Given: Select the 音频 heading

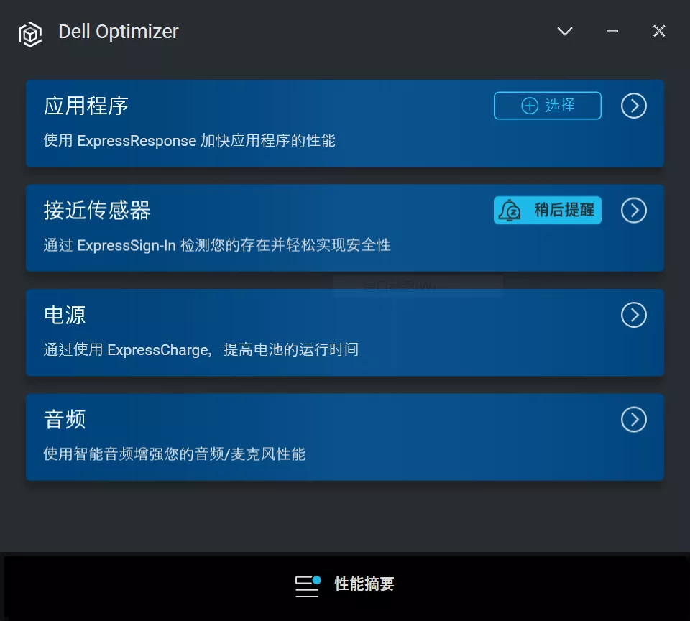Looking at the screenshot, I should click(65, 420).
